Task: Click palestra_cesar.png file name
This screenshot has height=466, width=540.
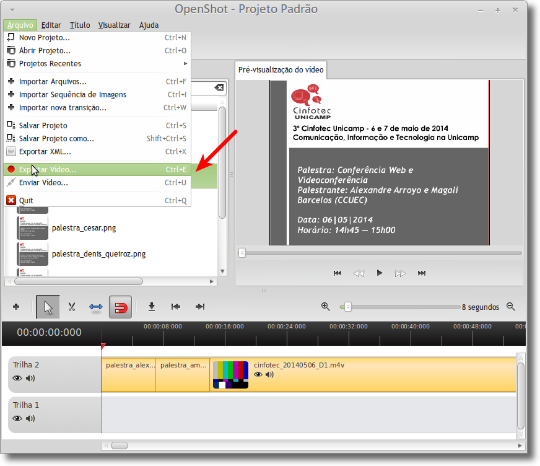Action: (84, 228)
